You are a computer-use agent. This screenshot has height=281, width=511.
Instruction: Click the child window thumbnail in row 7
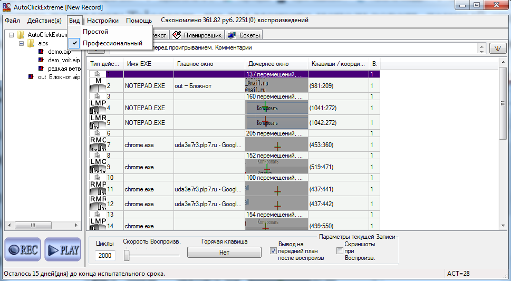(x=277, y=144)
